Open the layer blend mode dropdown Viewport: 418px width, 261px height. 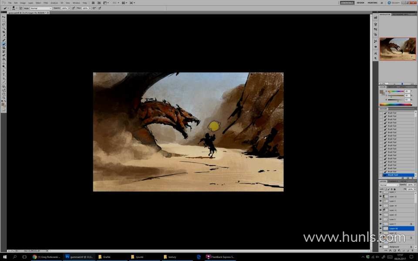point(389,185)
